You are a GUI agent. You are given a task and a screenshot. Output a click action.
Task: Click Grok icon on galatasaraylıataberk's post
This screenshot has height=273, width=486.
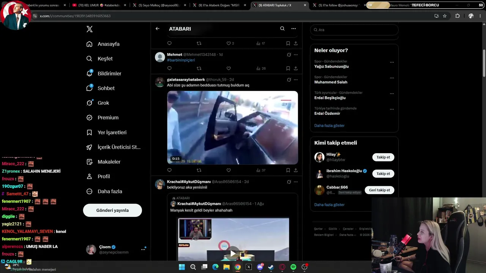coord(289,80)
